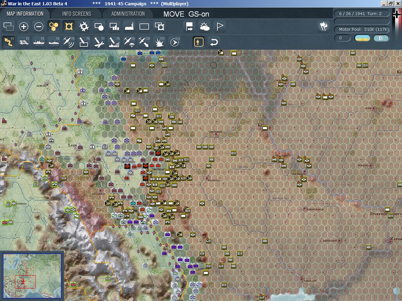Screen dimensions: 402x301
Task: Select Bomb City mode (F8) icon
Action: point(114,42)
